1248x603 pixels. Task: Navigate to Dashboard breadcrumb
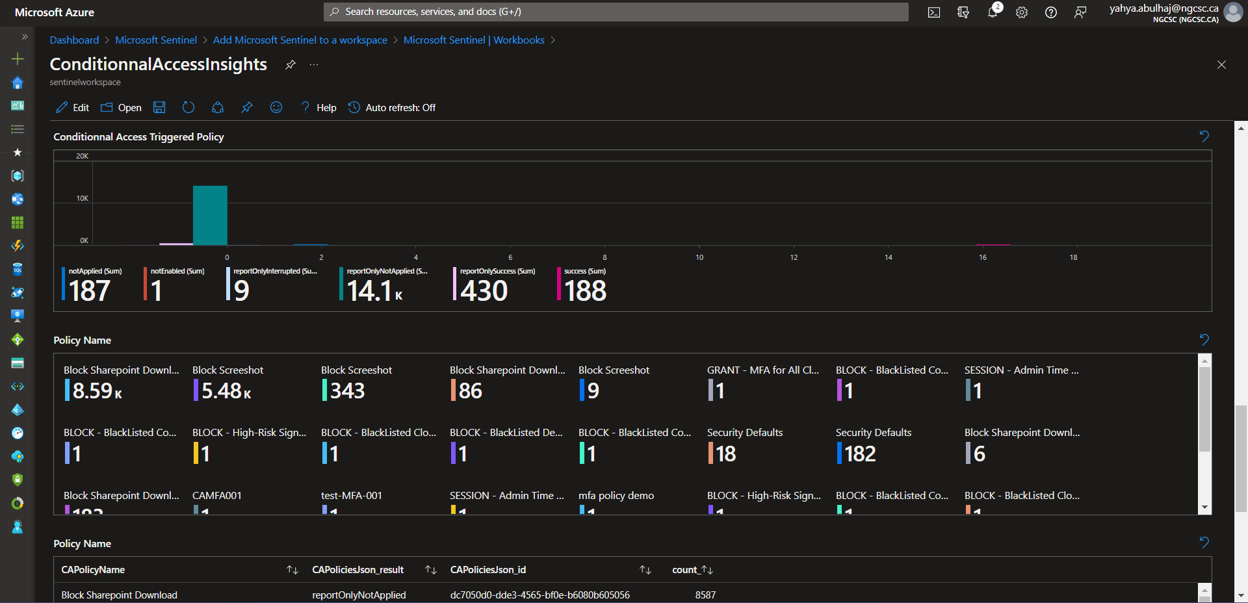pos(75,40)
